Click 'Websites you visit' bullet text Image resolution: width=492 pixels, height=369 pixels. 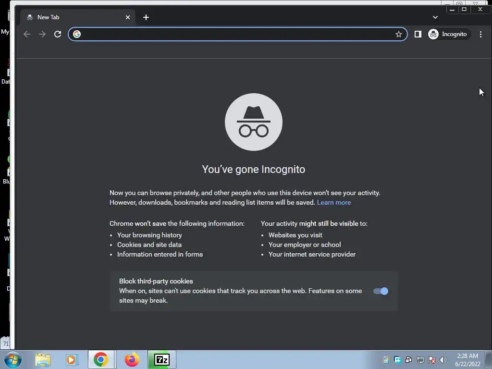pos(295,235)
